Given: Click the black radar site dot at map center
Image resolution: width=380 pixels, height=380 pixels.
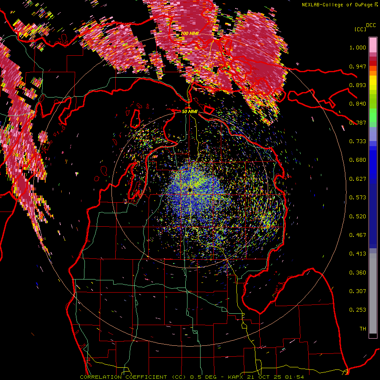Looking at the screenshot, I should tap(190, 189).
